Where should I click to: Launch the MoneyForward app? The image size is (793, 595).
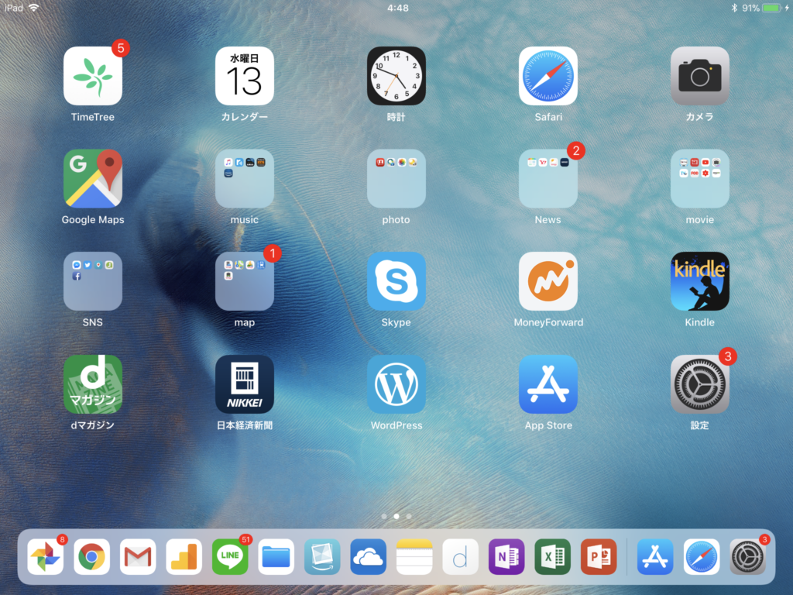pyautogui.click(x=548, y=281)
